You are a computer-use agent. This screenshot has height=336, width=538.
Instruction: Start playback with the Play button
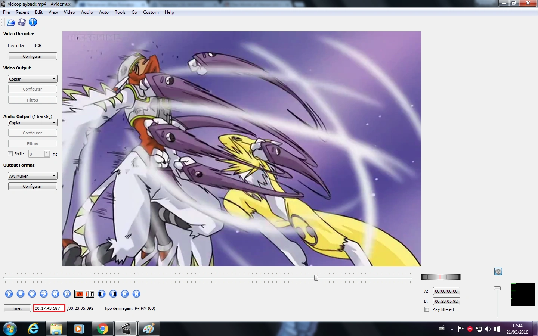9,294
